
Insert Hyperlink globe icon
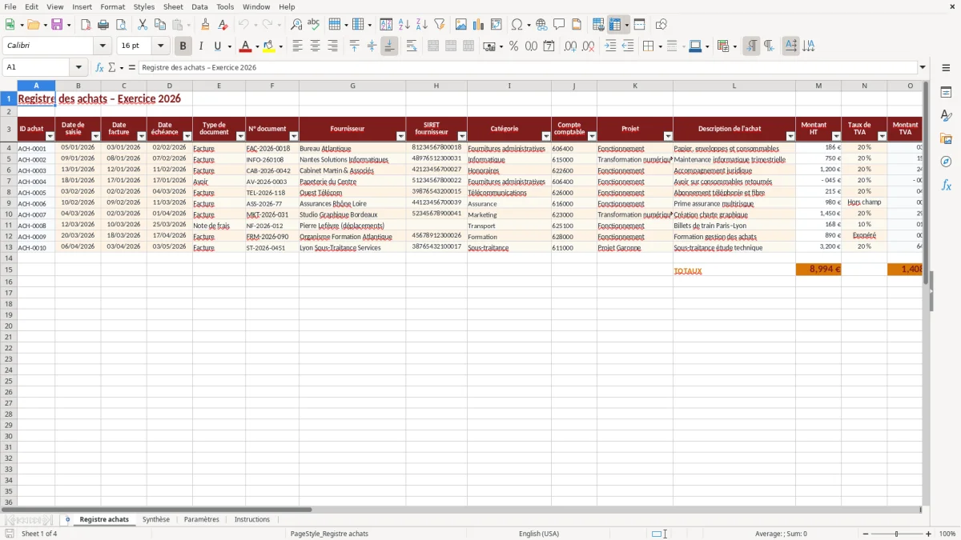point(541,25)
